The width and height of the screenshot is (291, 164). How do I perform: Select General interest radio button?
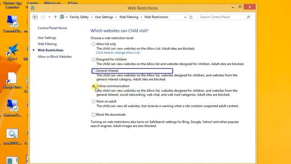[x=94, y=71]
